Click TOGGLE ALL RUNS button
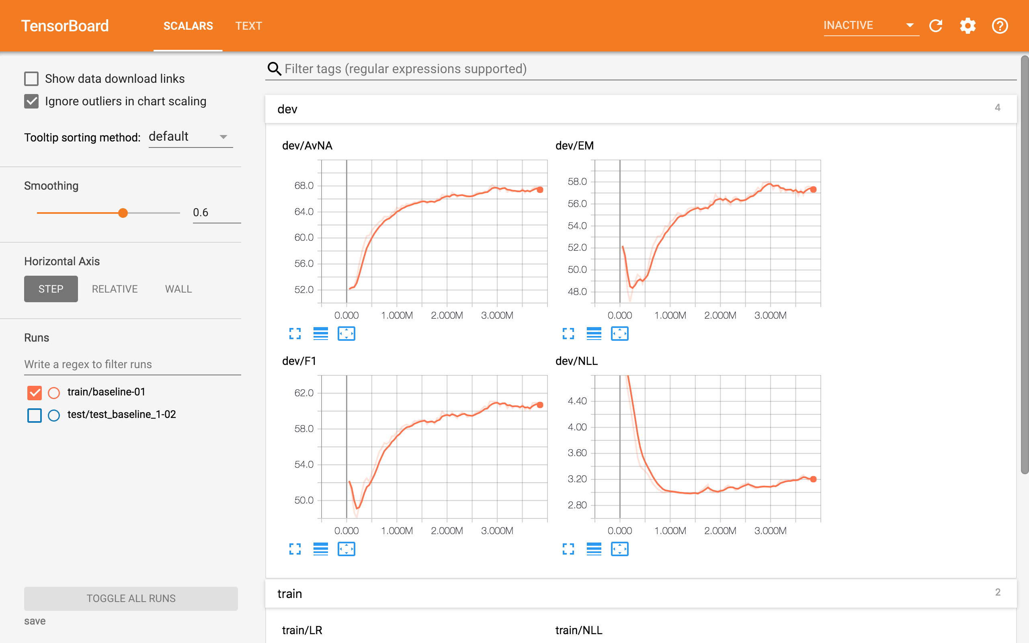Image resolution: width=1029 pixels, height=643 pixels. 131,598
